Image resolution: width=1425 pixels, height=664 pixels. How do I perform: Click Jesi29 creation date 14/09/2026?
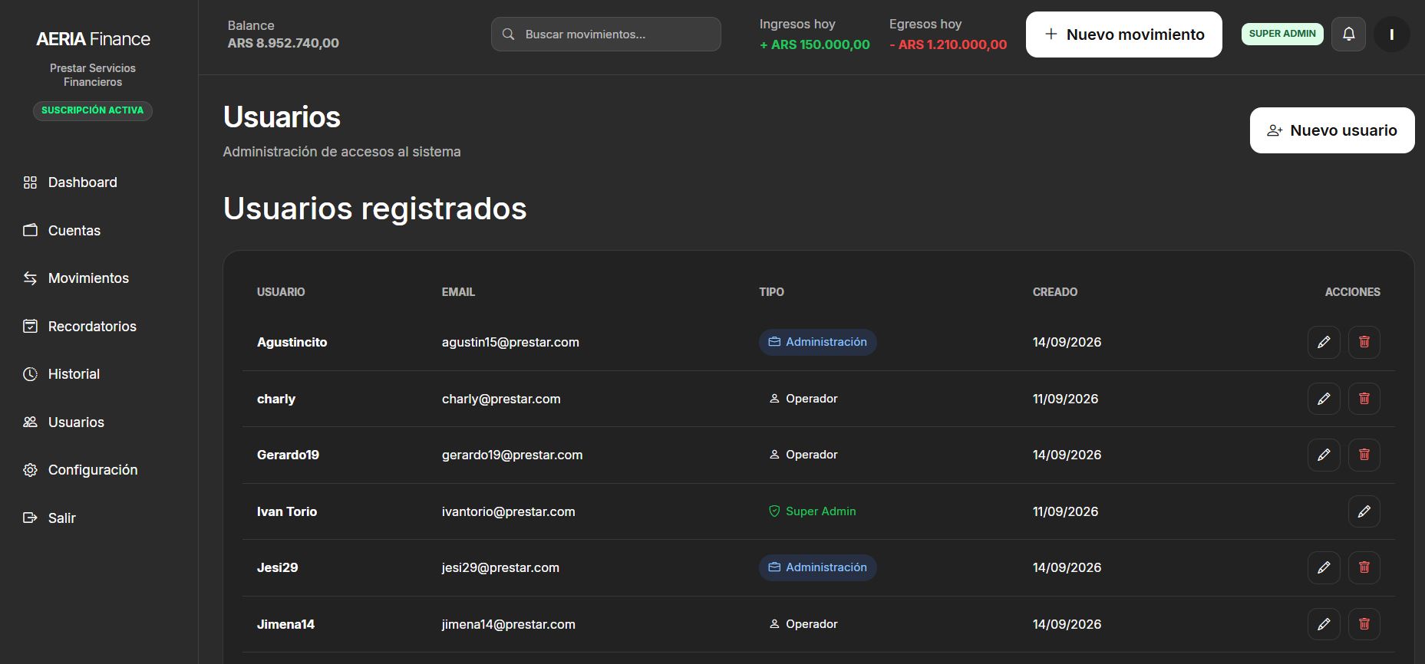pyautogui.click(x=1067, y=567)
